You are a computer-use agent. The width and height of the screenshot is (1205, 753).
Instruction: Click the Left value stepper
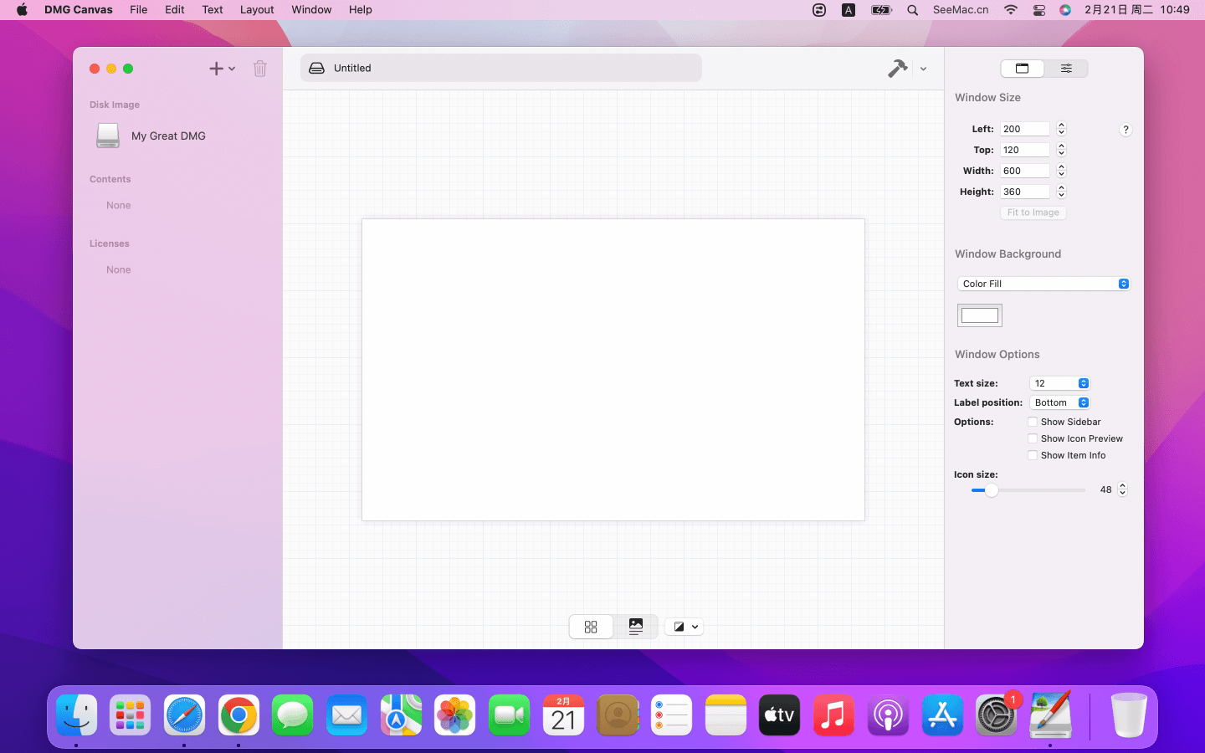[x=1061, y=129]
